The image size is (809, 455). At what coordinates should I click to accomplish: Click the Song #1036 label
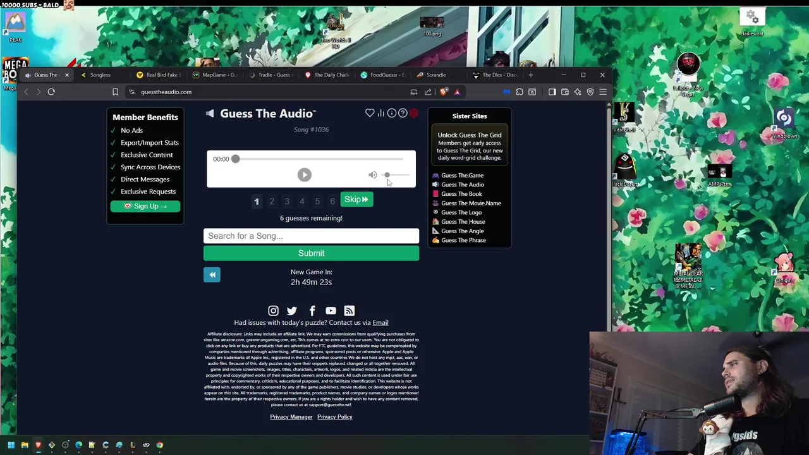point(311,130)
